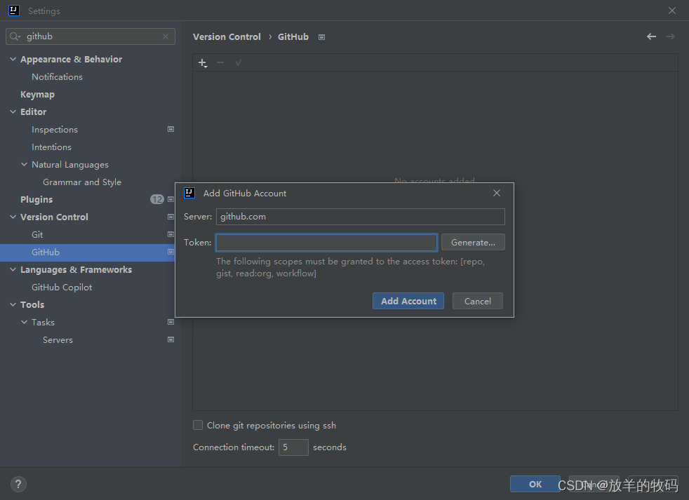Close the Add GitHub Account dialog

(497, 193)
